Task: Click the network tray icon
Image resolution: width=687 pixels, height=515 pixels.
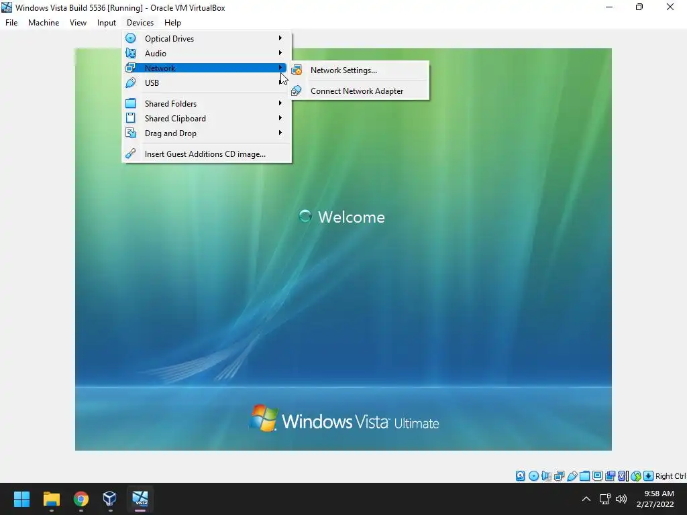Action: pos(605,499)
